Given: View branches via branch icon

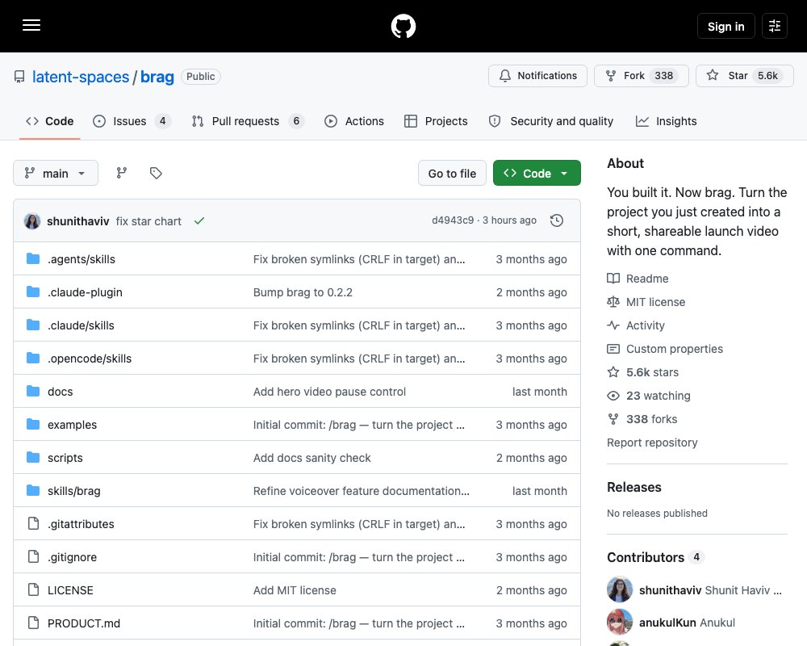Looking at the screenshot, I should (122, 173).
